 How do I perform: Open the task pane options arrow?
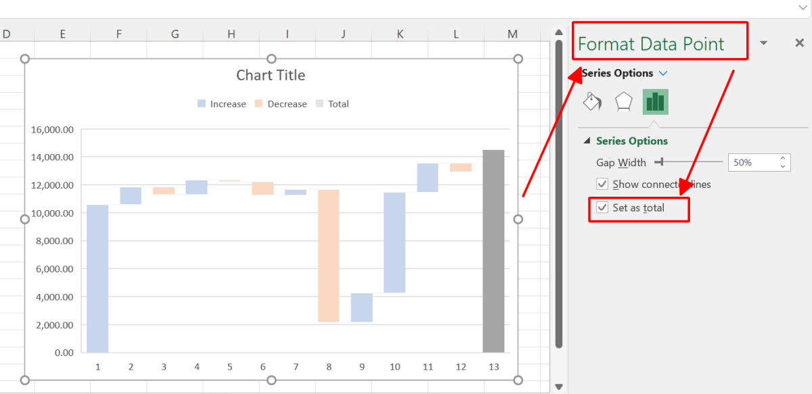point(764,43)
